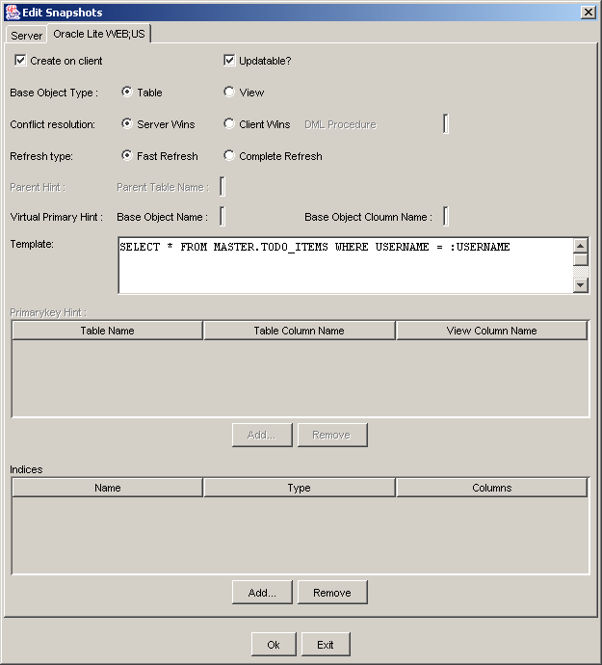Image resolution: width=602 pixels, height=665 pixels.
Task: Select Server Wins conflict resolution
Action: tap(127, 123)
